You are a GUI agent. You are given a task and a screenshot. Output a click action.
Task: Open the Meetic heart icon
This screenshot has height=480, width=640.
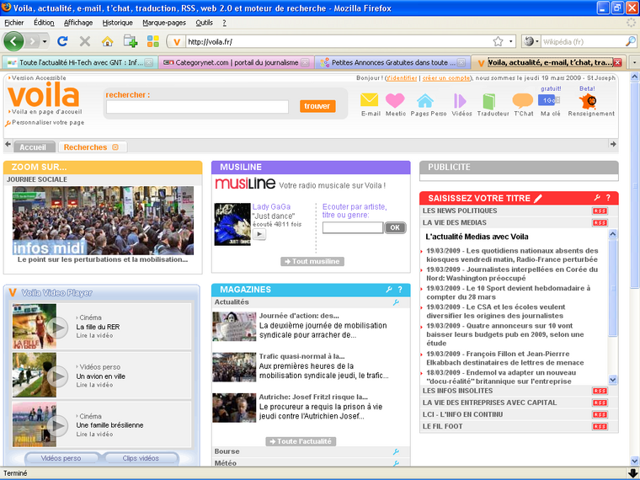395,100
